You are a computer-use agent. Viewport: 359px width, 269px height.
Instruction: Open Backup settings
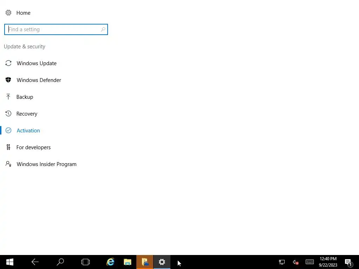(25, 97)
